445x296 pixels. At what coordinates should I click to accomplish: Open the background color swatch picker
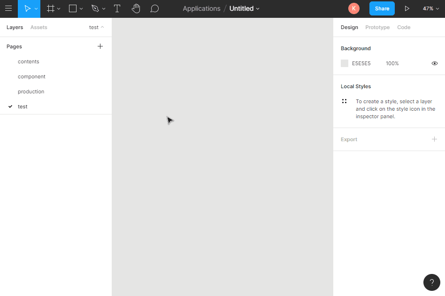pyautogui.click(x=345, y=63)
